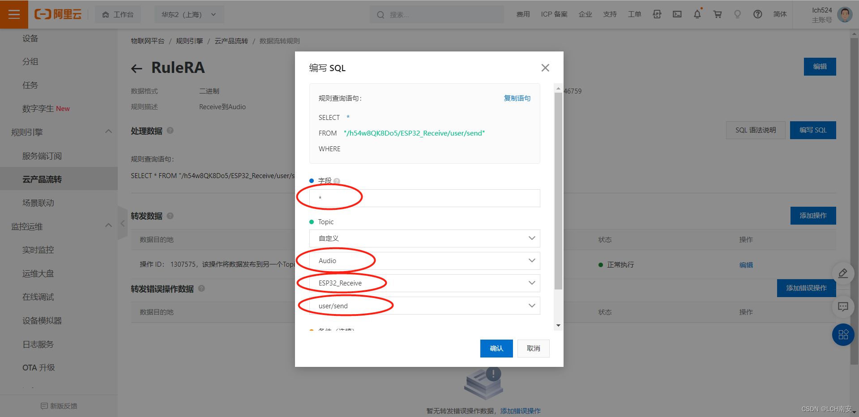Select 运维大盘 in the sidebar
The image size is (859, 417).
pyautogui.click(x=38, y=274)
